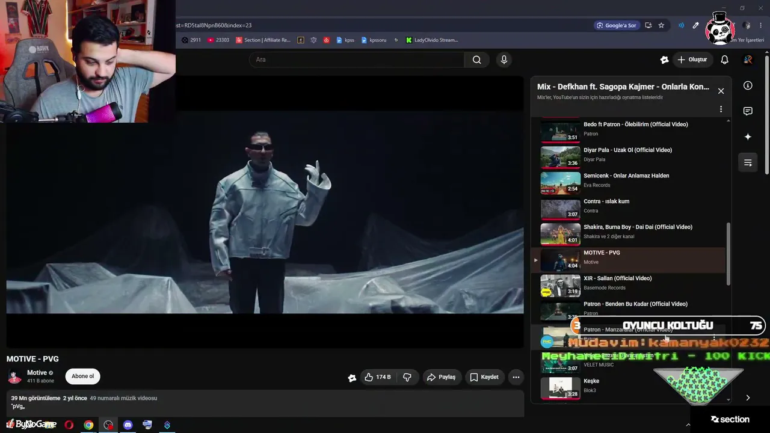Click the browser address bar URL

click(x=214, y=25)
